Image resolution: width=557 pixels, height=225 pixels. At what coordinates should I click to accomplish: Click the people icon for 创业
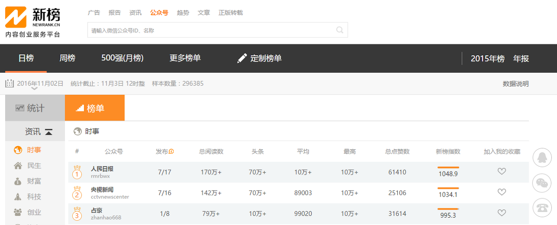[18, 212]
